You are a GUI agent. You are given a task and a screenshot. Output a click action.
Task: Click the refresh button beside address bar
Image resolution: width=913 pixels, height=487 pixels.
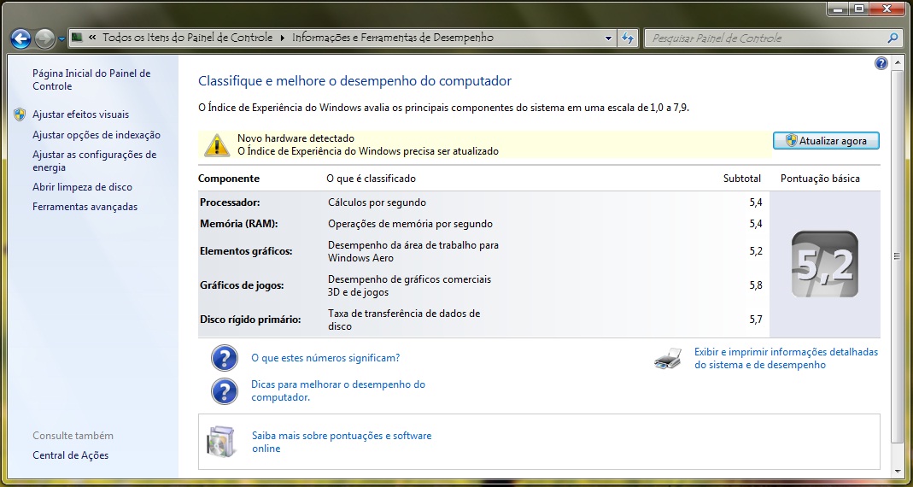pyautogui.click(x=628, y=38)
